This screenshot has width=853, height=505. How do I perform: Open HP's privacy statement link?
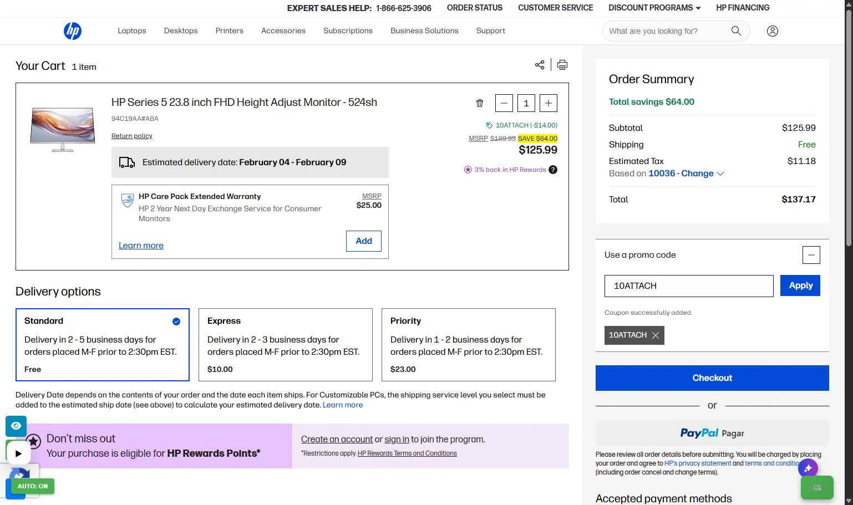698,463
